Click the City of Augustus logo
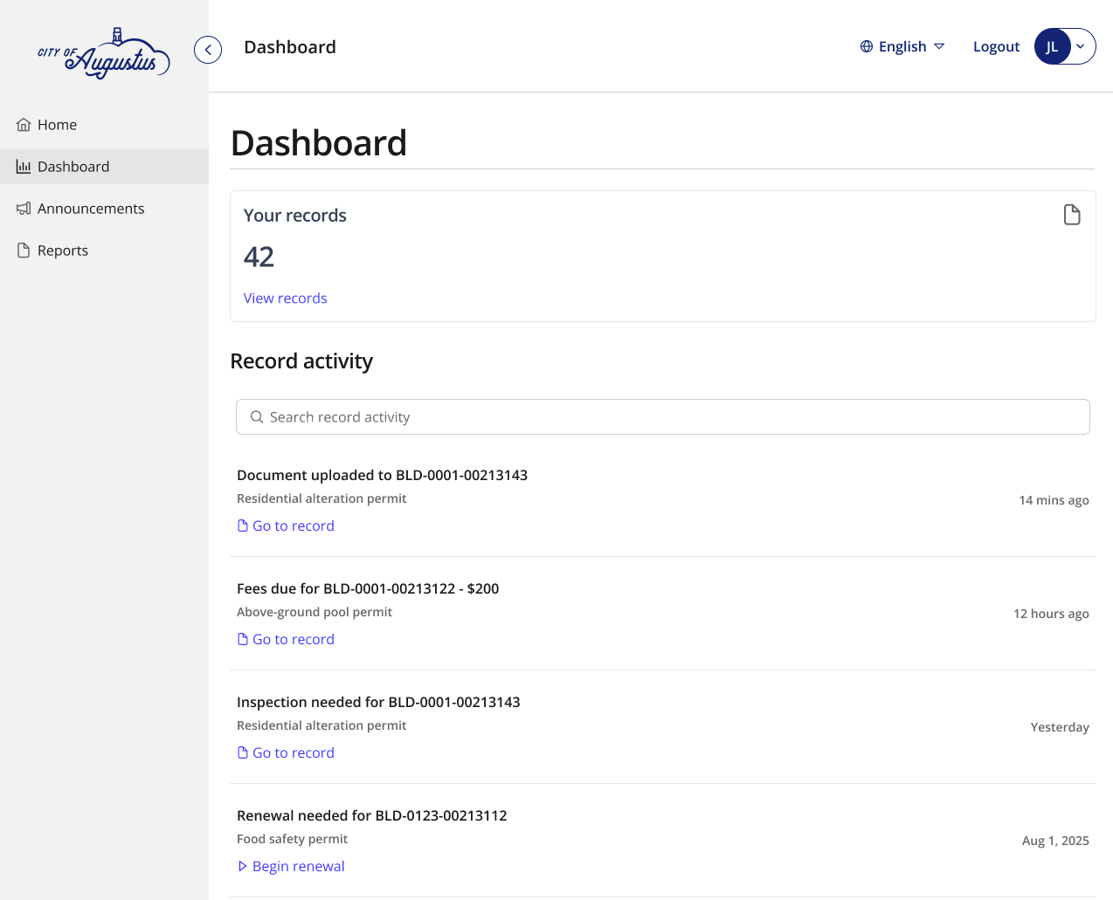 coord(105,52)
